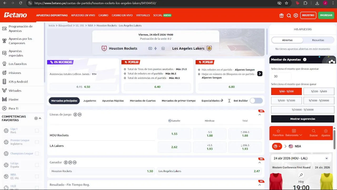Click the lightning bolt icon in match header
The height and width of the screenshot is (190, 337).
coord(156,49)
